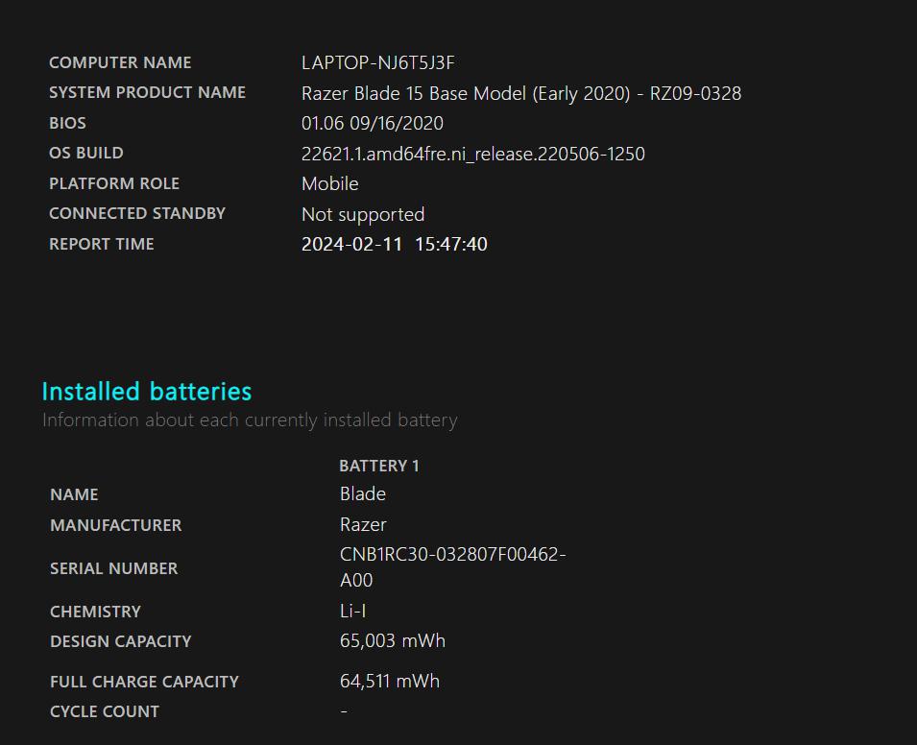Click the Installed batteries heading
Screen dimensions: 917x745
(146, 392)
